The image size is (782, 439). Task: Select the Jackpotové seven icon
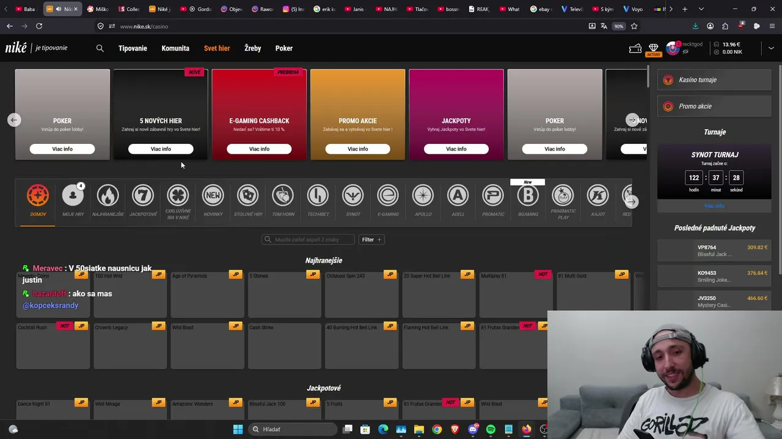[x=143, y=195]
